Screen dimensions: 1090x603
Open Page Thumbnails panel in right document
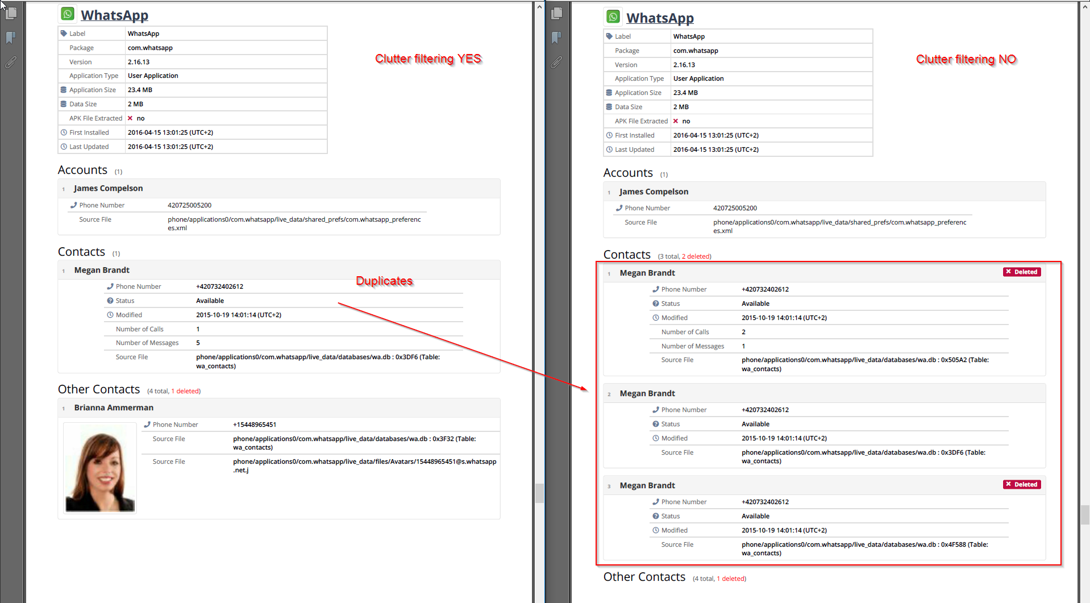[x=556, y=13]
